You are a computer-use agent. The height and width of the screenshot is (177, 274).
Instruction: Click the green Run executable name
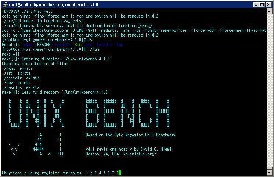tap(78, 45)
